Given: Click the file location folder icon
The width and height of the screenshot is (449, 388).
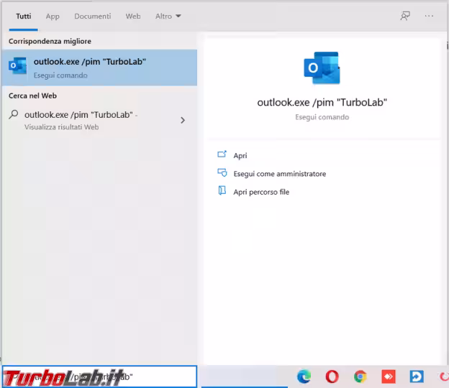Looking at the screenshot, I should (222, 190).
